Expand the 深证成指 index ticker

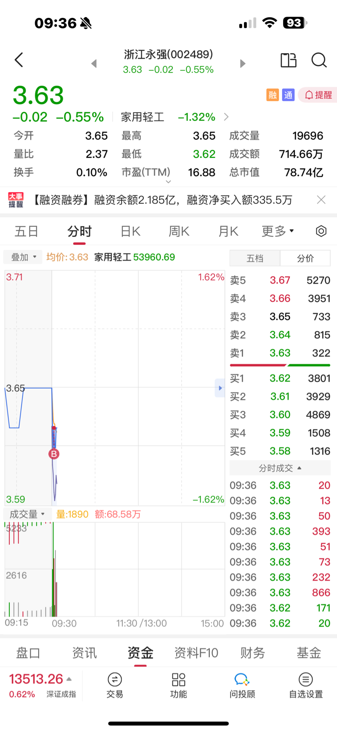[x=42, y=685]
